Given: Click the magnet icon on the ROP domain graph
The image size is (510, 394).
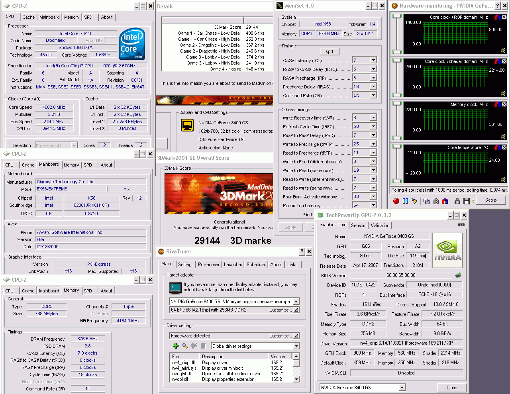Looking at the screenshot, I should [x=497, y=17].
